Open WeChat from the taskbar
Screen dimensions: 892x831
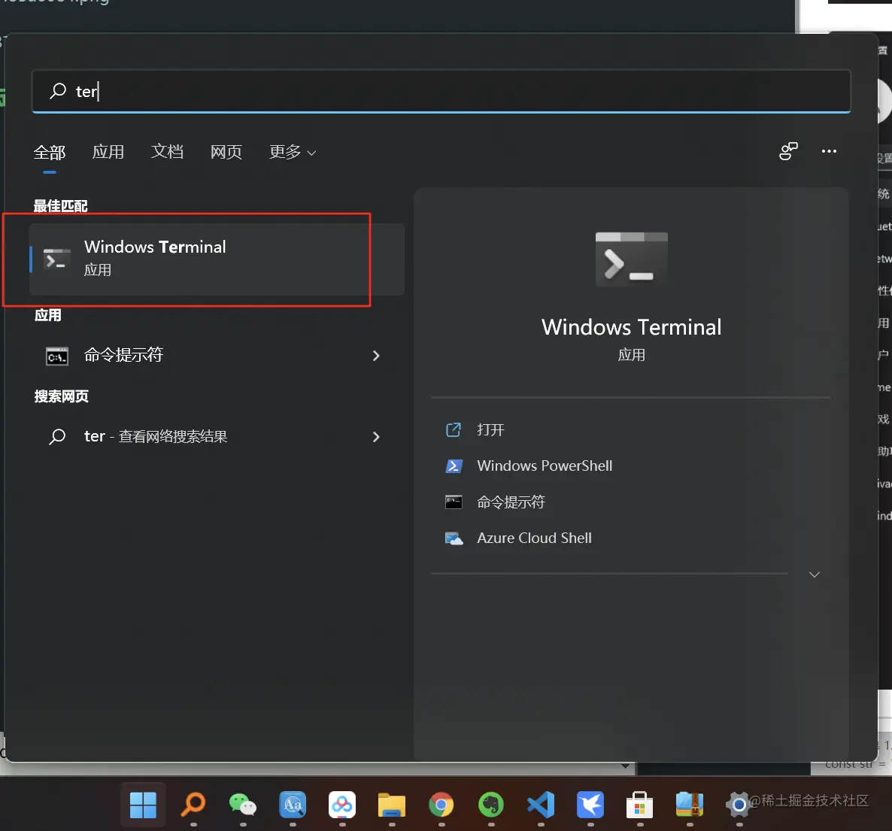pos(243,805)
